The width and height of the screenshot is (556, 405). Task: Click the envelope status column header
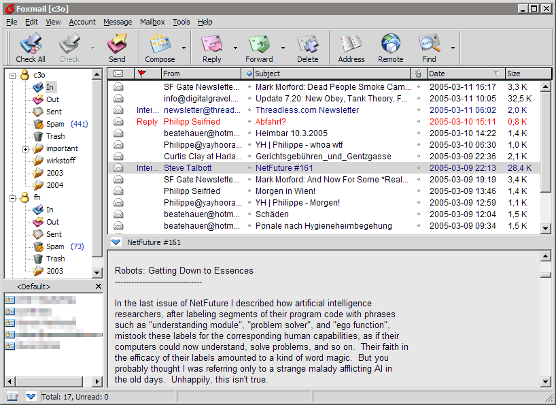(x=118, y=74)
